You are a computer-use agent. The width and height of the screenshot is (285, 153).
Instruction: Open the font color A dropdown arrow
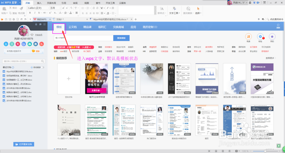click(74, 13)
